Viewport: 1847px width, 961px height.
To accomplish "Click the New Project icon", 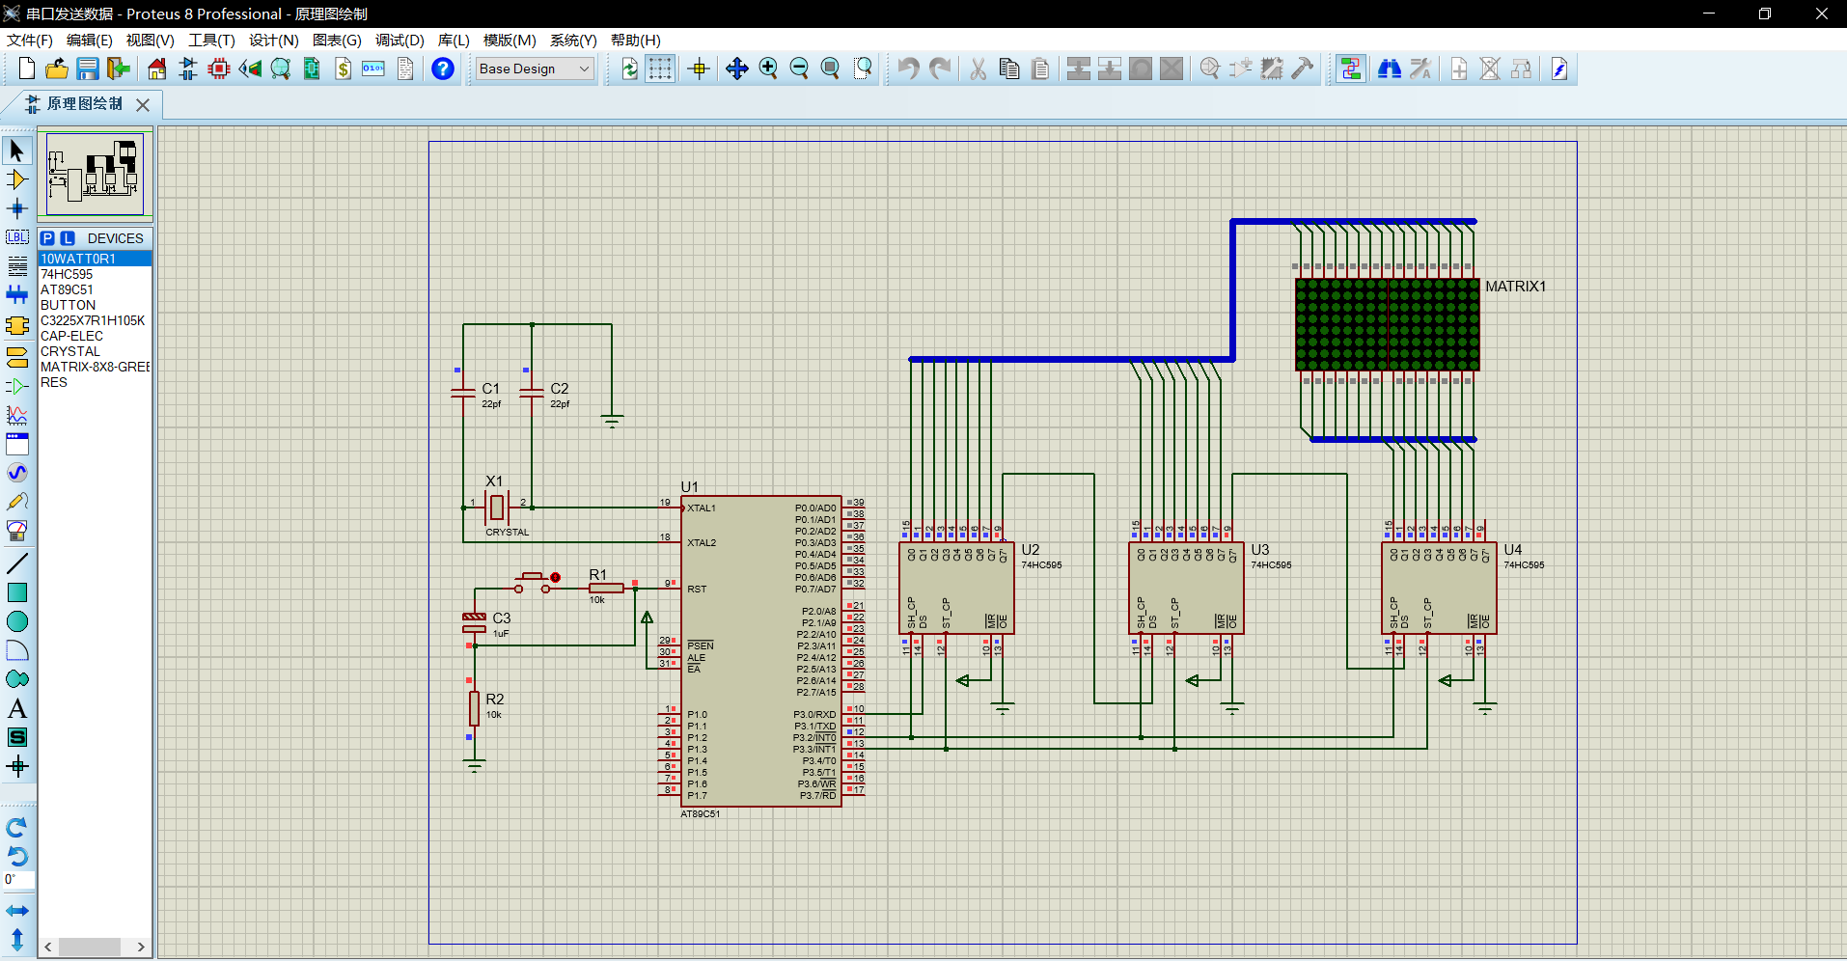I will pyautogui.click(x=26, y=69).
